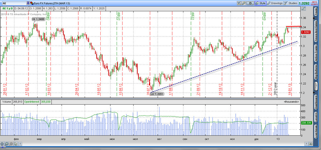Click the red 1.3292 last price tag
The image size is (321, 150).
pos(306,32)
